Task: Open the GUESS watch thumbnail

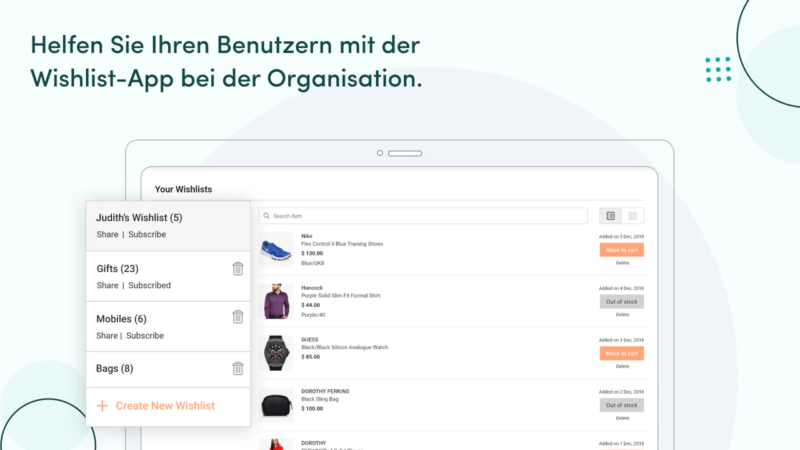Action: 276,353
